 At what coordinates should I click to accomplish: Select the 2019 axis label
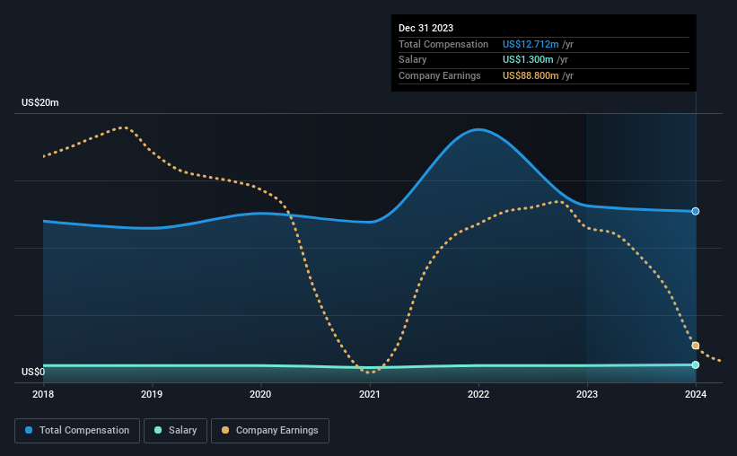152,394
